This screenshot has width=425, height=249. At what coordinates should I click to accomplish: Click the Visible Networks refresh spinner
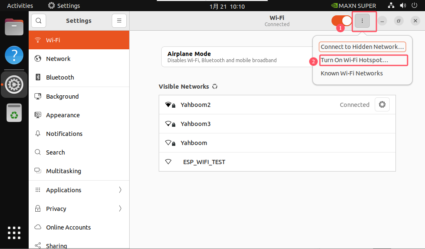[215, 87]
